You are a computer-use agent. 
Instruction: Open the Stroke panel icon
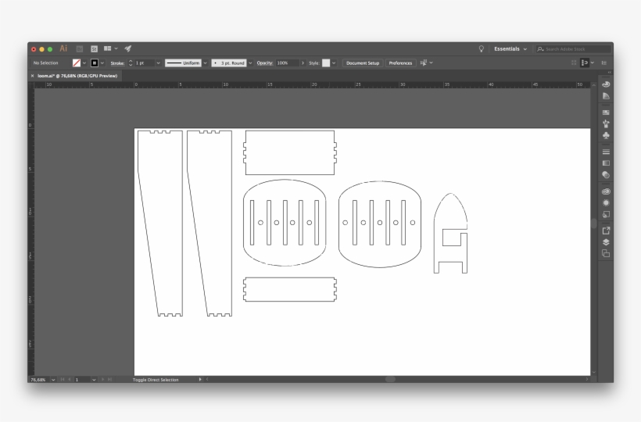pos(606,152)
